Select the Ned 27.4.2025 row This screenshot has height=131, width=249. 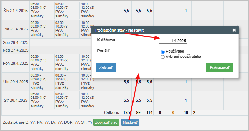point(16,50)
